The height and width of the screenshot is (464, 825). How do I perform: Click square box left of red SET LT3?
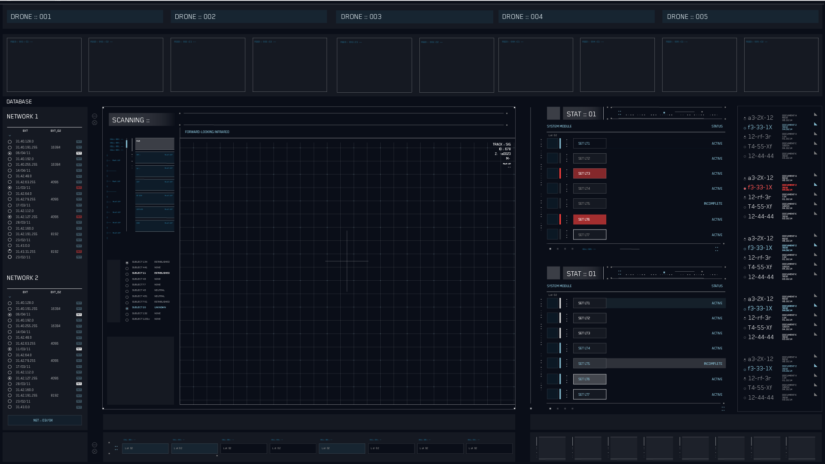pyautogui.click(x=553, y=173)
